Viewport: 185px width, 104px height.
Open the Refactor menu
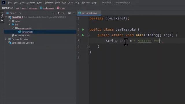point(49,3)
